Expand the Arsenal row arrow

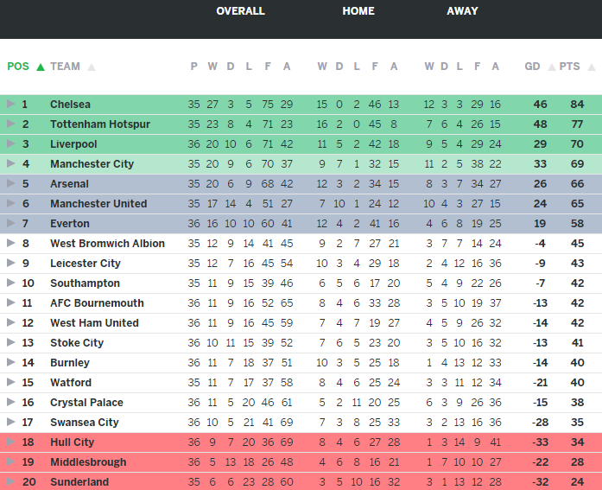(x=10, y=184)
